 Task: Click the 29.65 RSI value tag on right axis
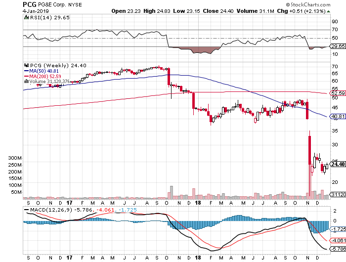338,46
